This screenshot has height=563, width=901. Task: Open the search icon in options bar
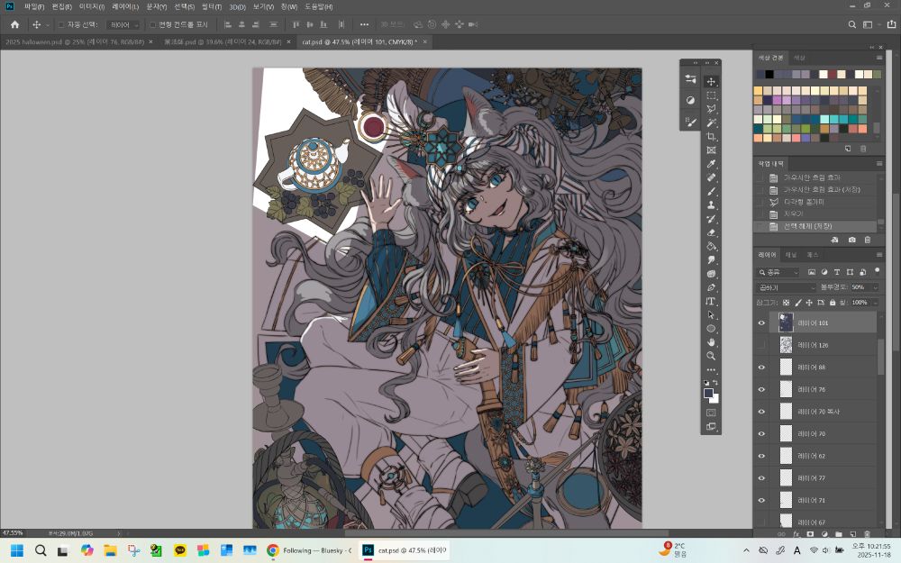[852, 24]
